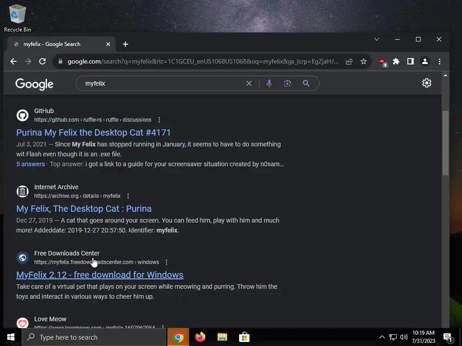
Task: Open Chrome's three-dot menu
Action: 439,61
